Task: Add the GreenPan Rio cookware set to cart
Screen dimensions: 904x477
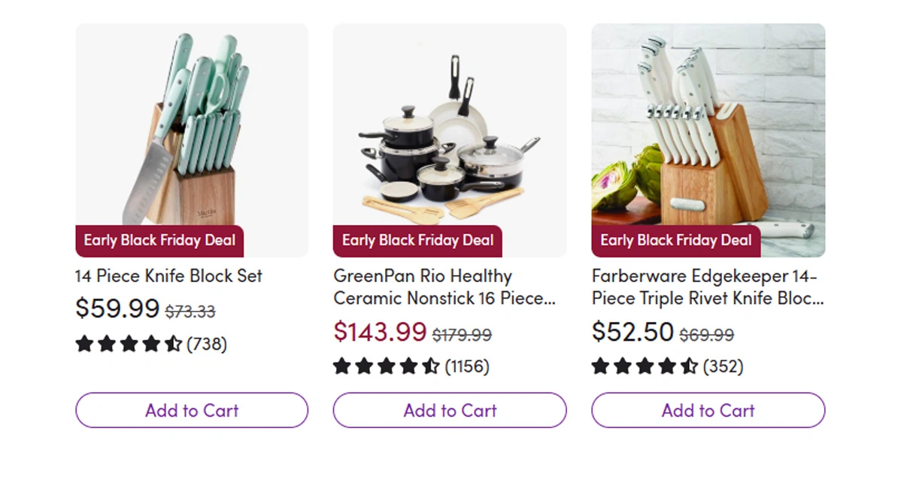Action: tap(450, 411)
